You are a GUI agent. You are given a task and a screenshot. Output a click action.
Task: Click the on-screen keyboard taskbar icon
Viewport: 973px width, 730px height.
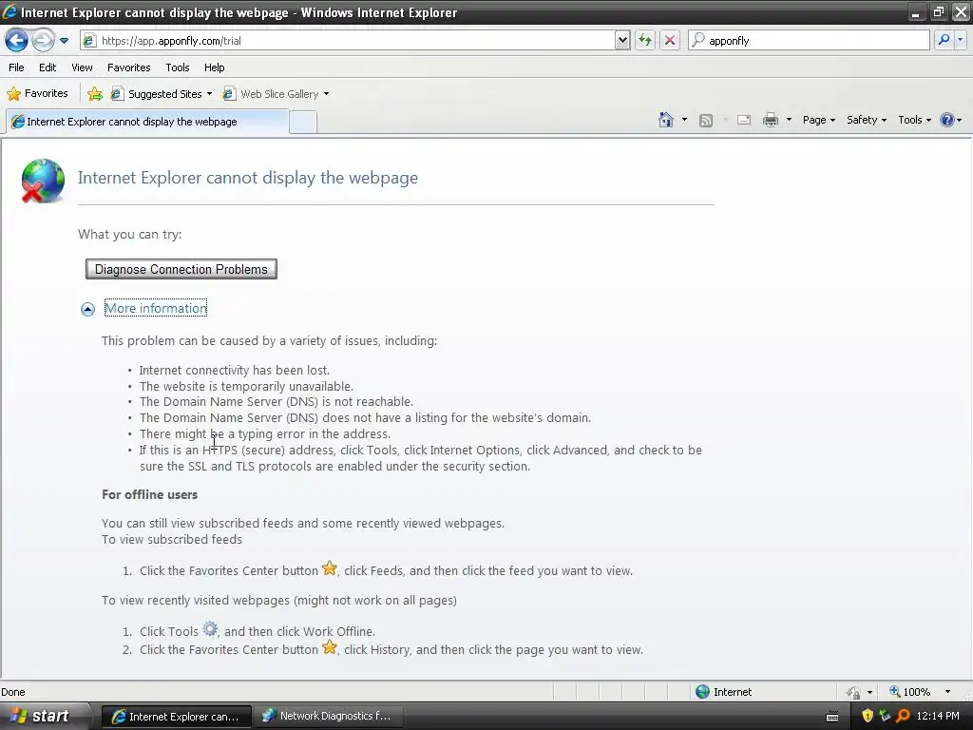pyautogui.click(x=832, y=717)
